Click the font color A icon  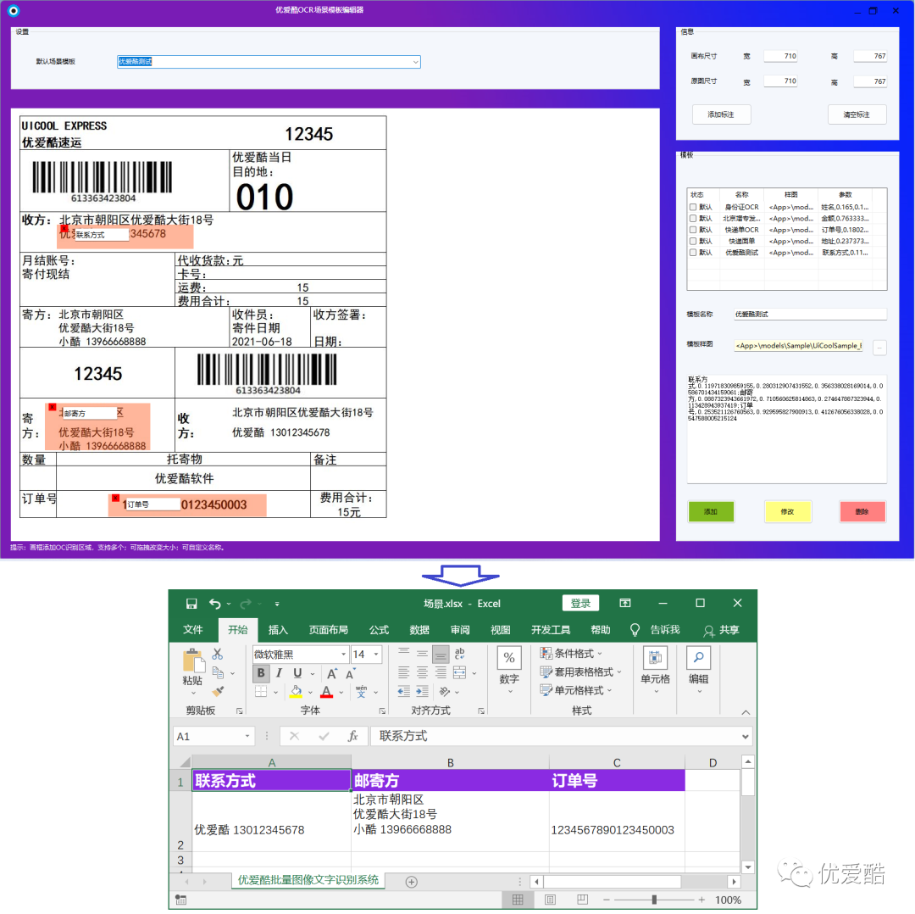pos(327,692)
